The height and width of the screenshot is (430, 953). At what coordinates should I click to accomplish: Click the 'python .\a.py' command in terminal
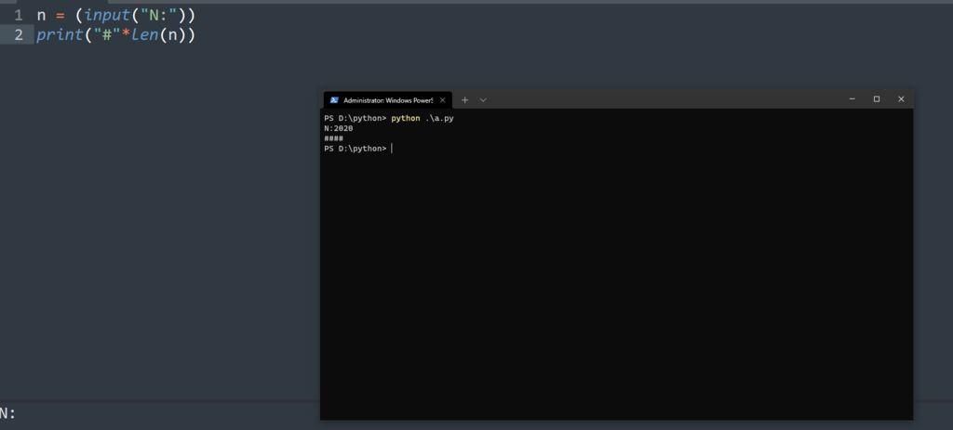point(423,118)
